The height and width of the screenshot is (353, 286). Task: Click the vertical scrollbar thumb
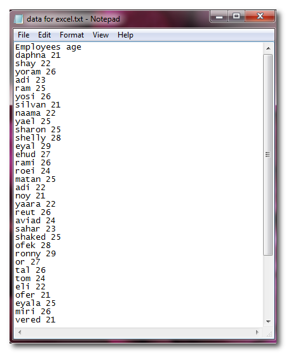click(268, 155)
